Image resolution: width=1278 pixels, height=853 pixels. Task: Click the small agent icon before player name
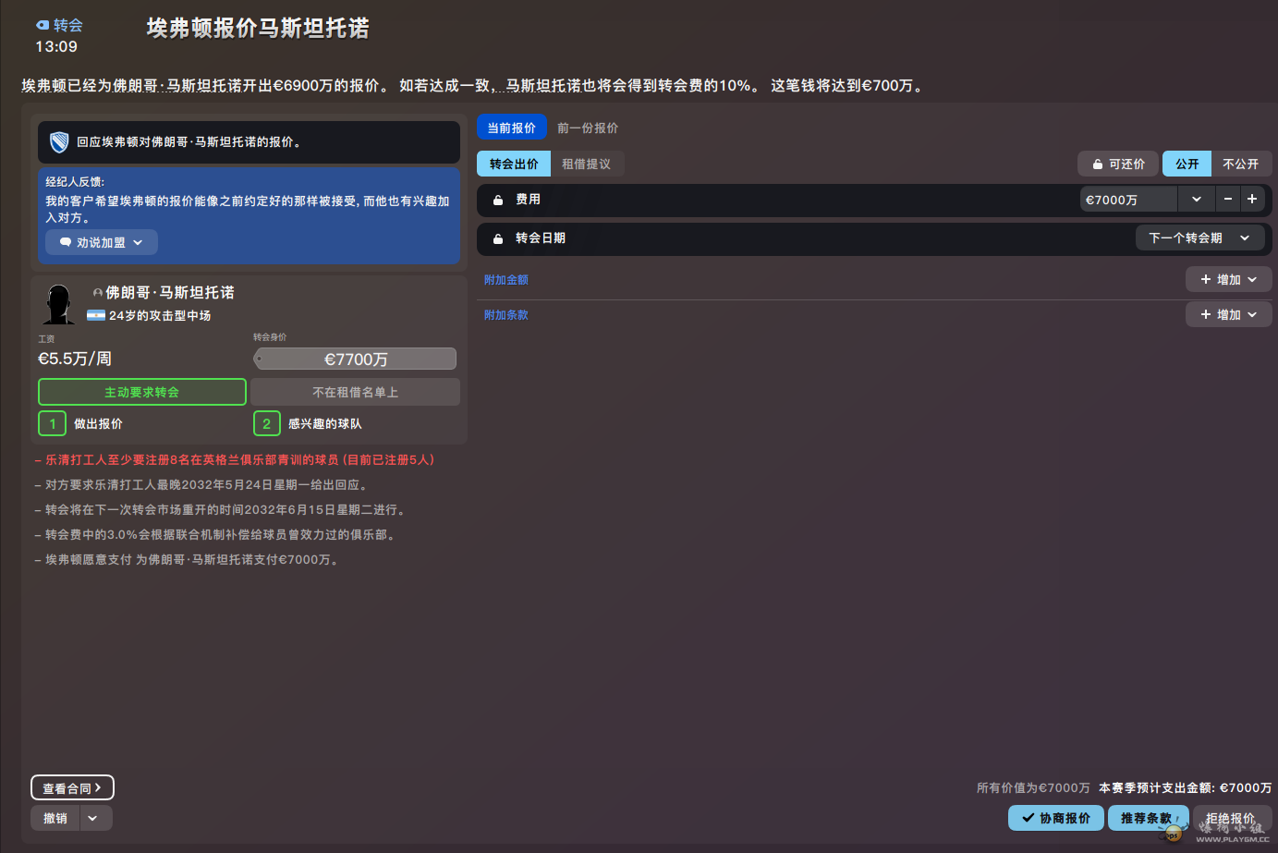tap(98, 293)
